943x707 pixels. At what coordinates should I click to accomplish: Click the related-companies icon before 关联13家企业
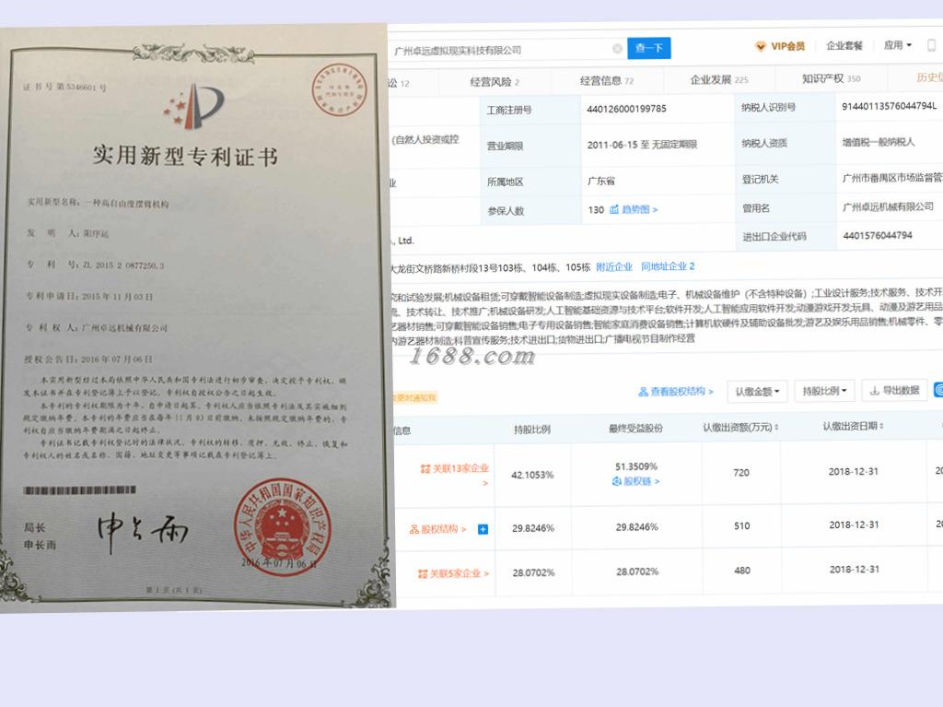point(425,468)
